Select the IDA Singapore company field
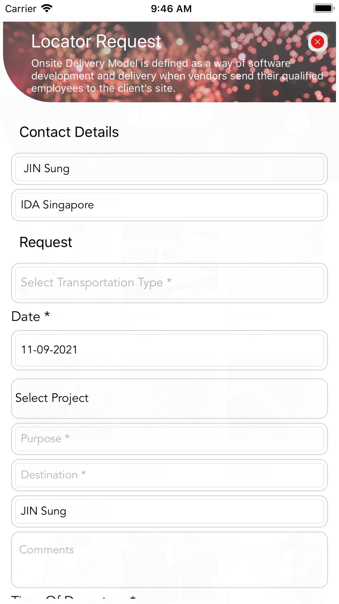339x604 pixels. [x=169, y=205]
